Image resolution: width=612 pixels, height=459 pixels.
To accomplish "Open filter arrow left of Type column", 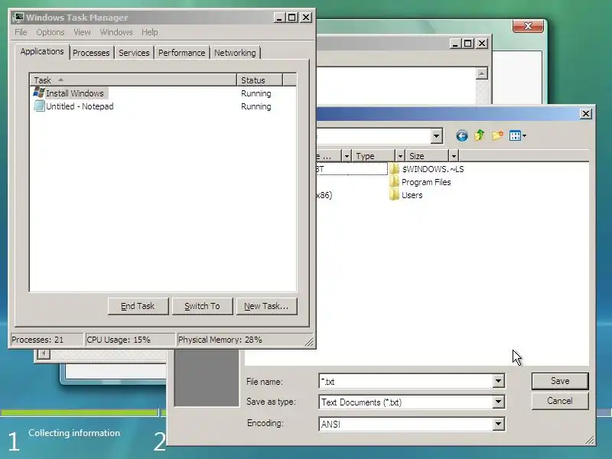I will point(347,156).
